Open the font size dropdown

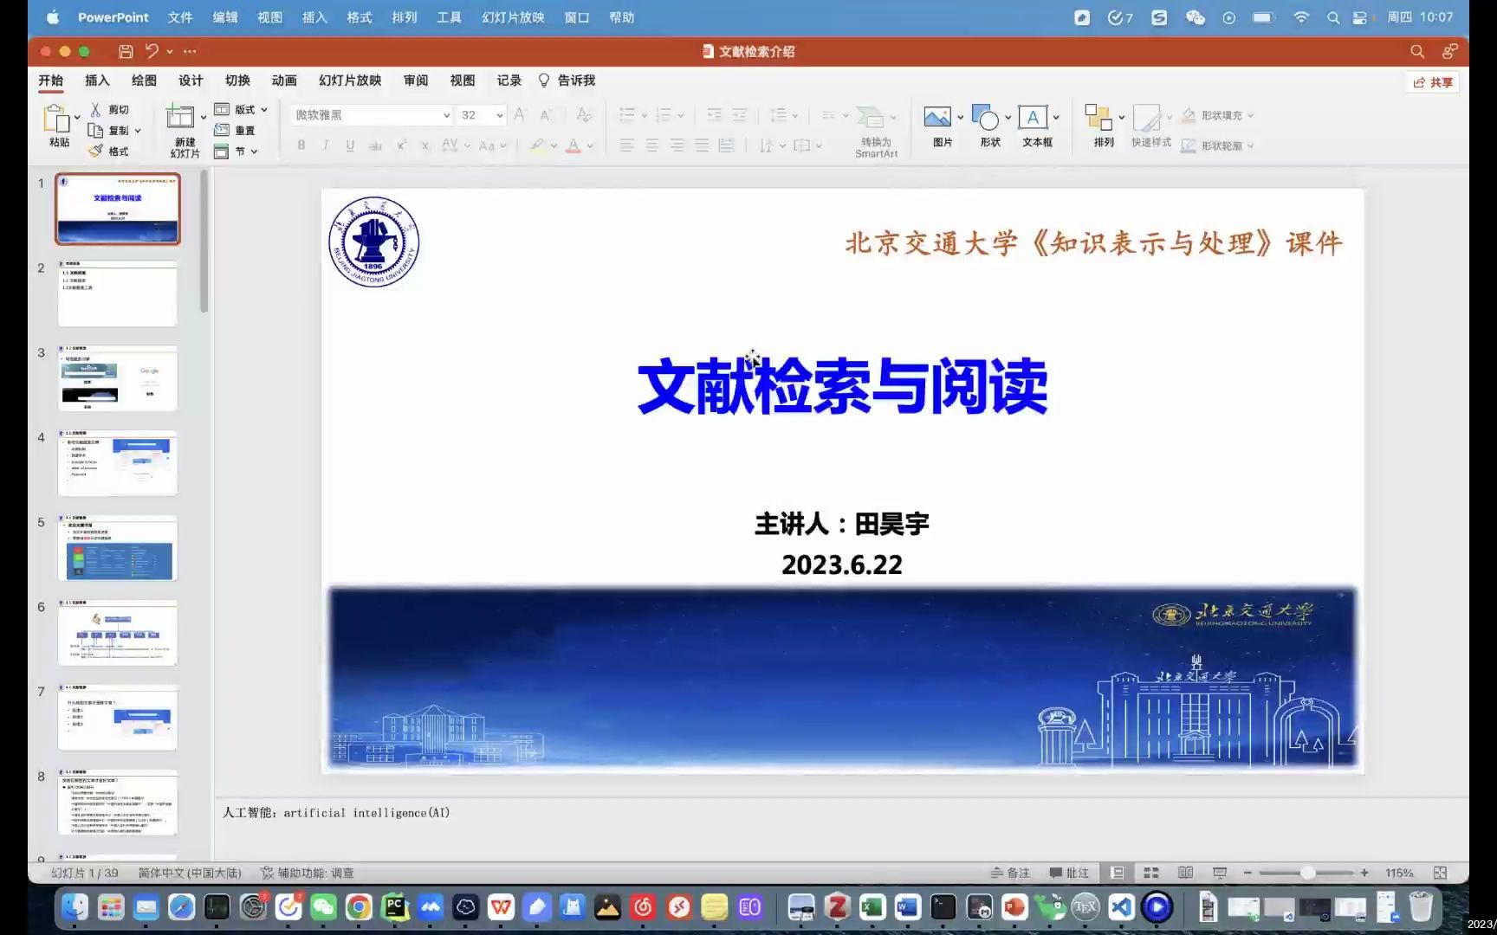pyautogui.click(x=499, y=114)
